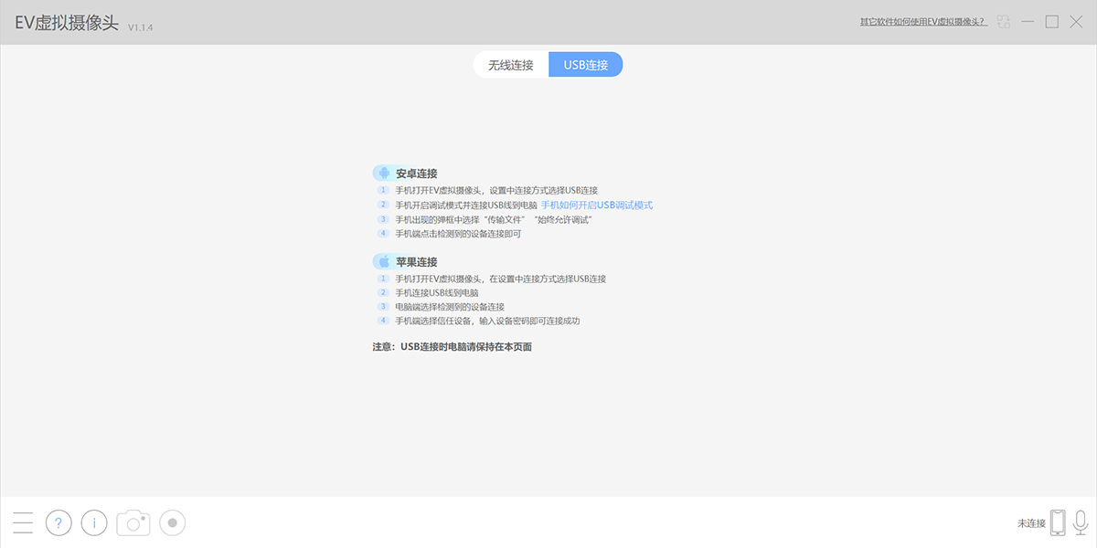1097x548 pixels.
Task: Select the USB连接 tab
Action: pyautogui.click(x=586, y=65)
